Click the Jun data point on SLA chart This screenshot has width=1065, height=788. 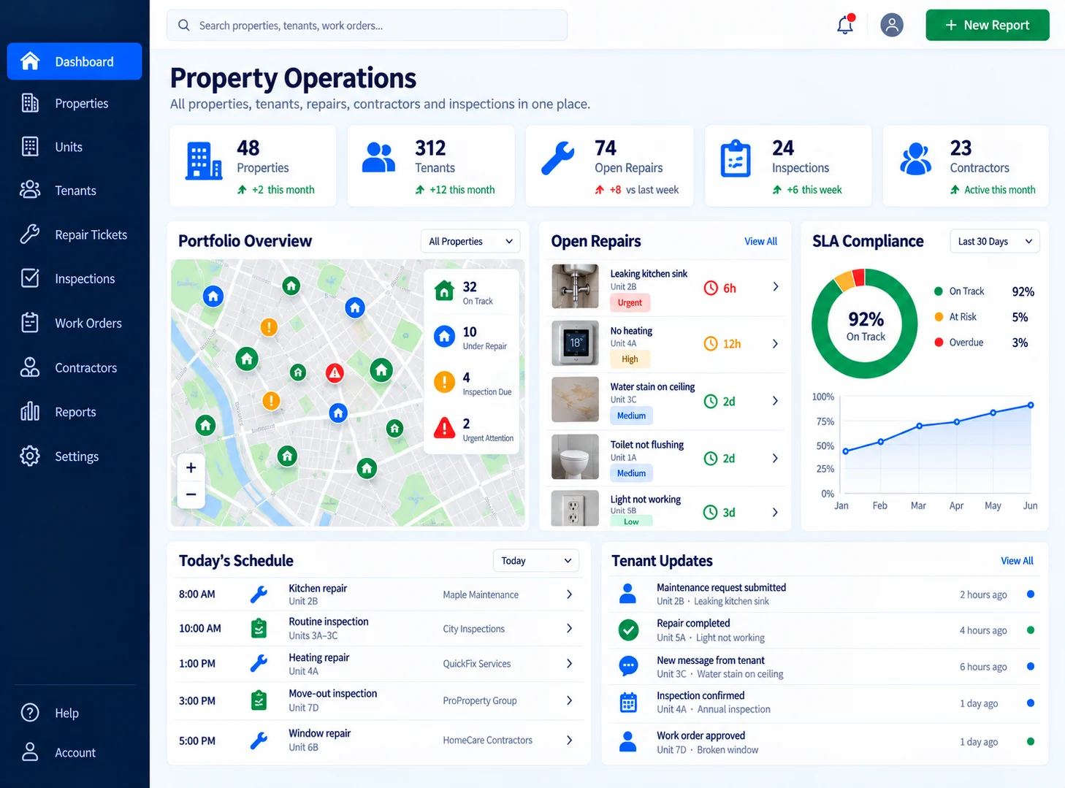(x=1031, y=405)
